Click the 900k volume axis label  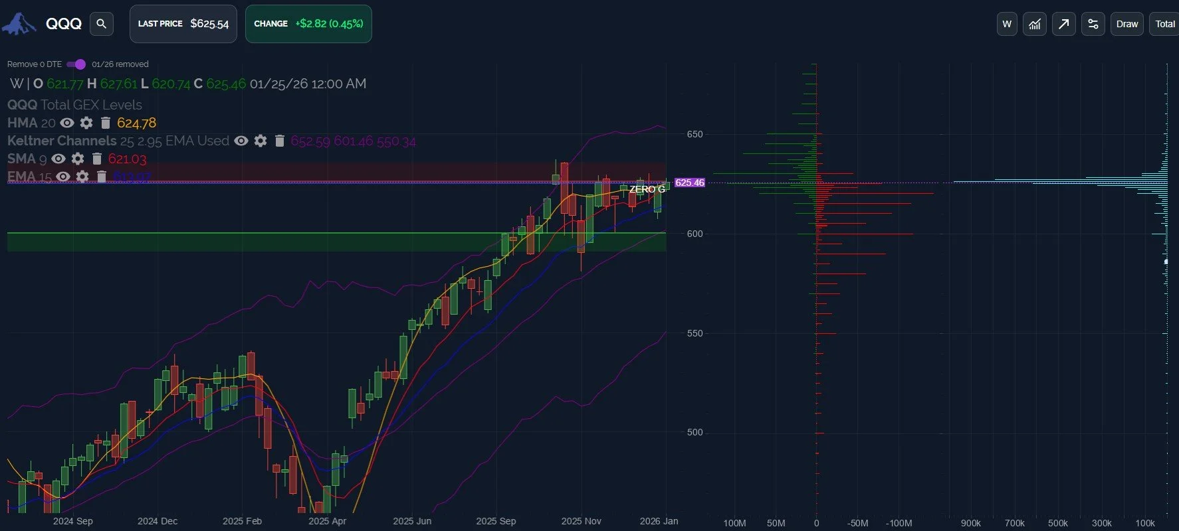click(971, 523)
